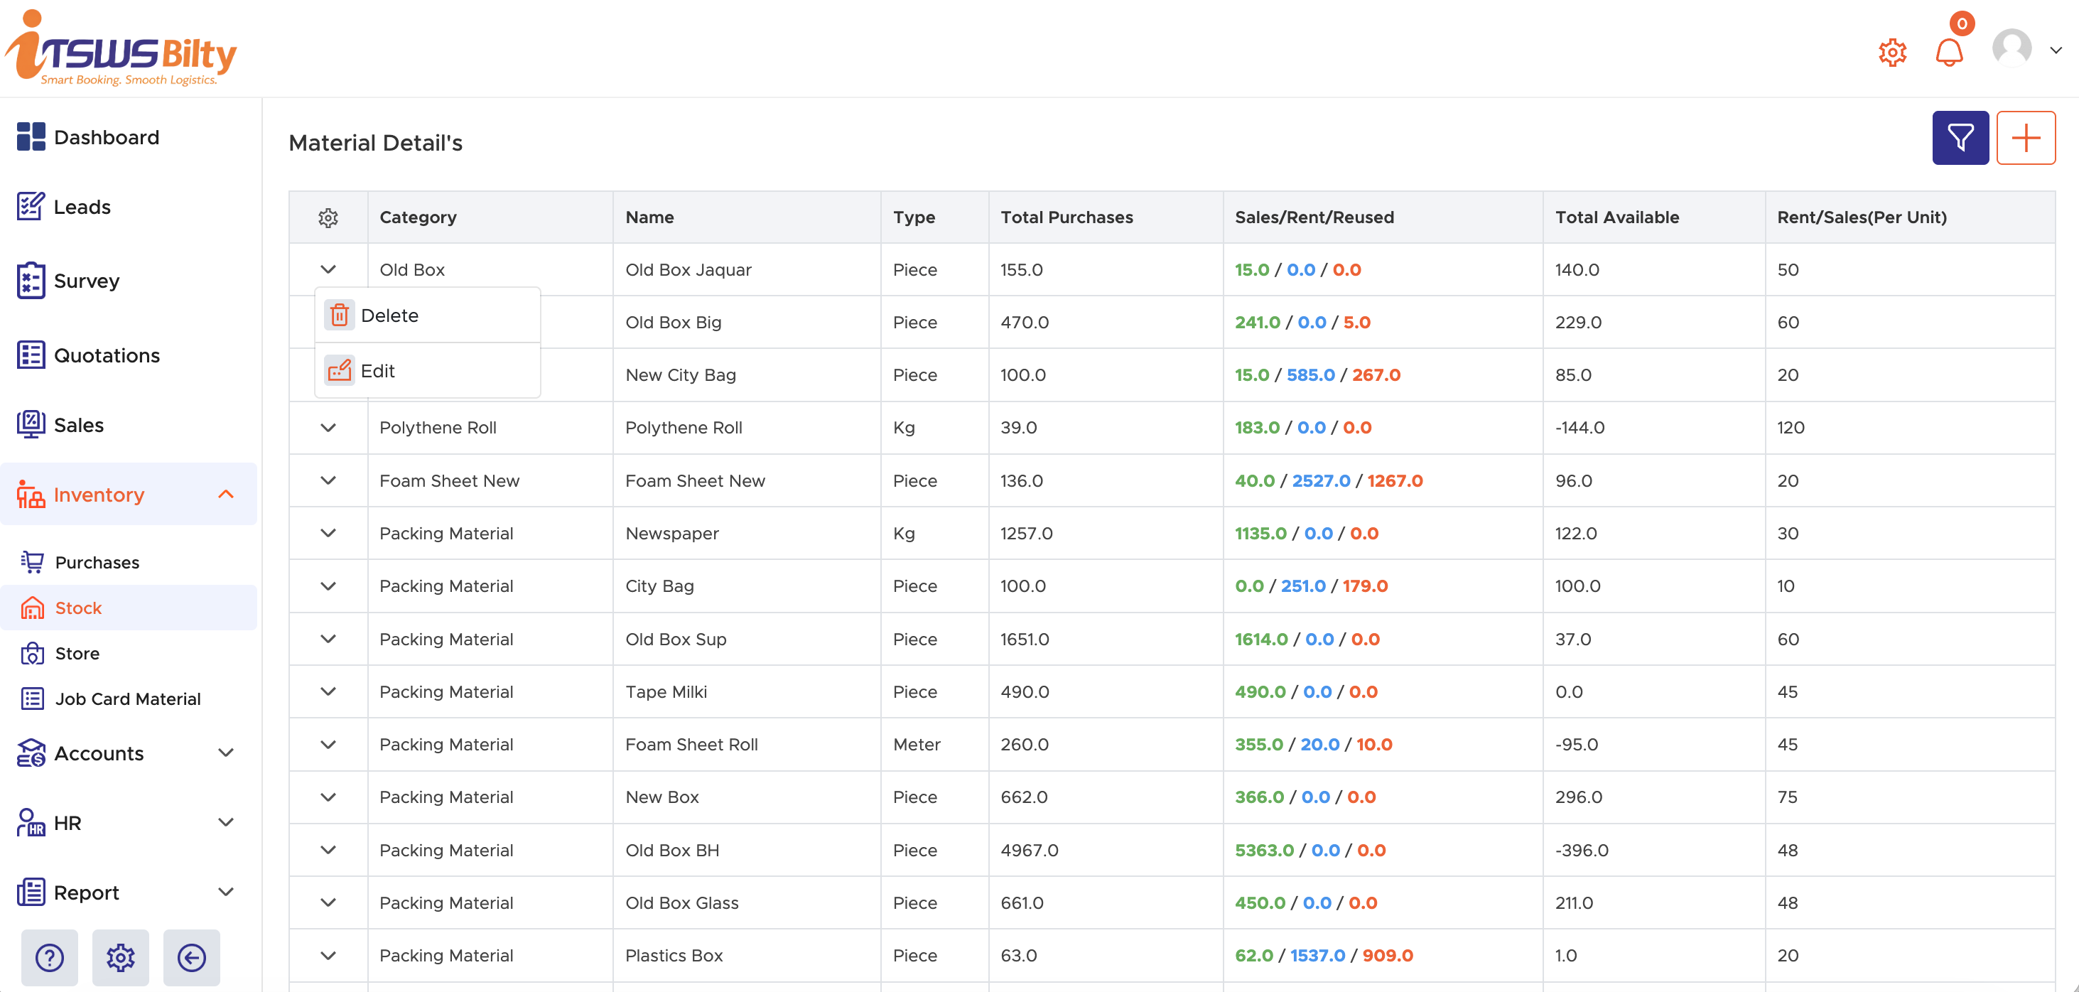This screenshot has width=2079, height=992.
Task: Open the Dashboard sidebar icon
Action: point(30,136)
